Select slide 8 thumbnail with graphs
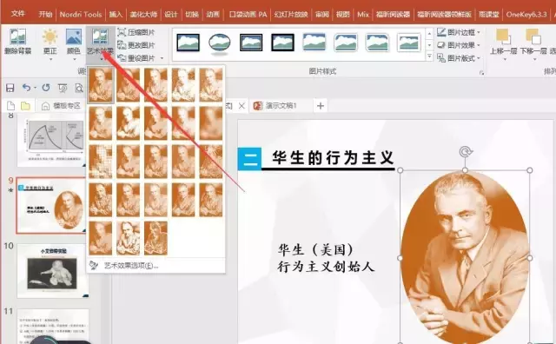The height and width of the screenshot is (344, 556). tap(52, 141)
